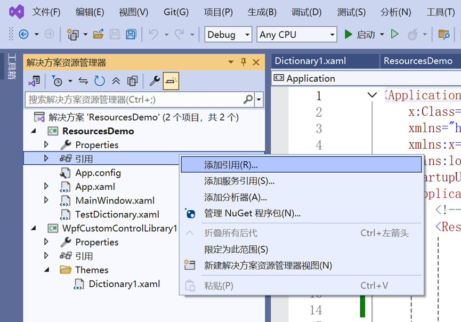
Task: Open the 视图(V) menu
Action: (x=133, y=12)
